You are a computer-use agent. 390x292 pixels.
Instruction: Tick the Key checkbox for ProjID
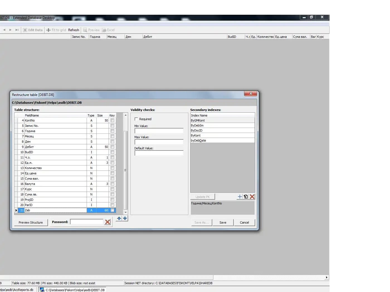[112, 200]
